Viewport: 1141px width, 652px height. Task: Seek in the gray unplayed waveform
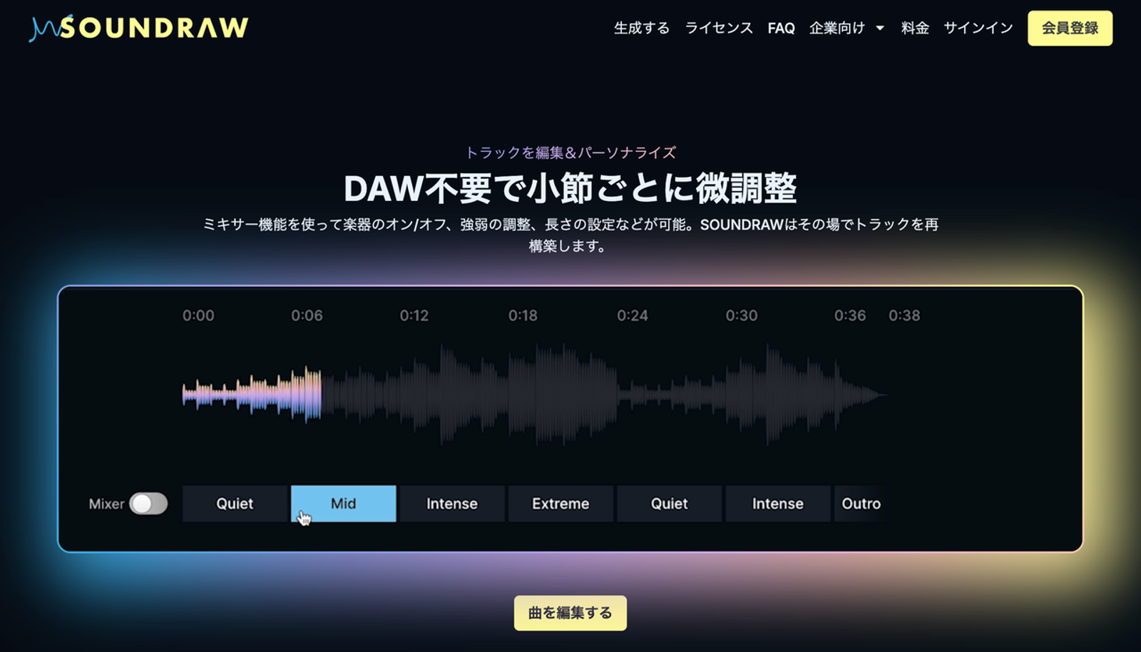[605, 394]
